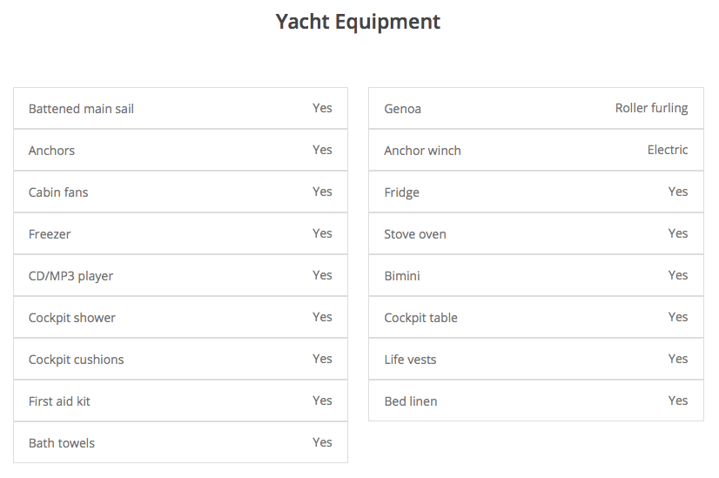Click the CD/MP3 player entry

click(x=71, y=276)
